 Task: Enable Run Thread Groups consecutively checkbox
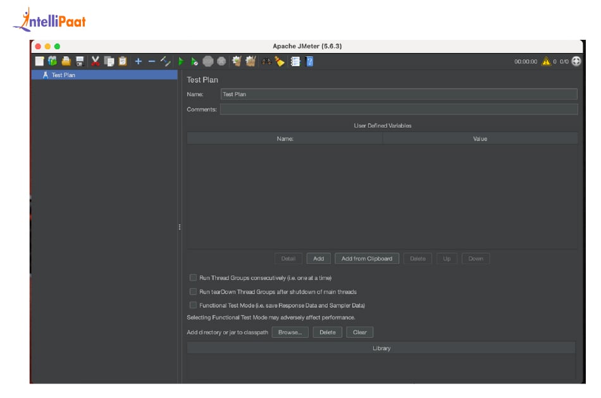[193, 277]
